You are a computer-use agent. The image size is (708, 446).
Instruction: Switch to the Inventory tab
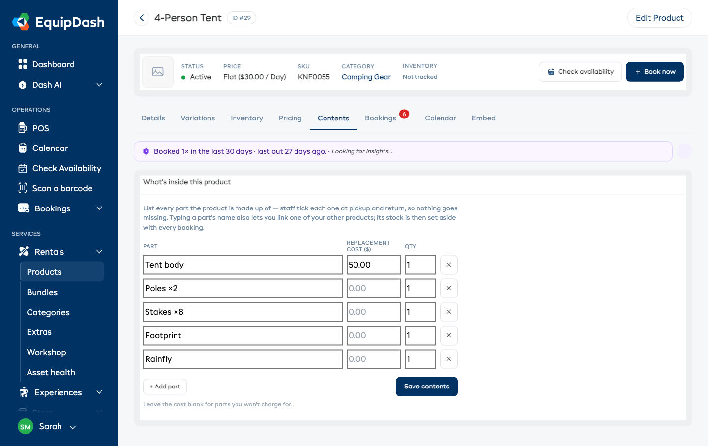[247, 118]
